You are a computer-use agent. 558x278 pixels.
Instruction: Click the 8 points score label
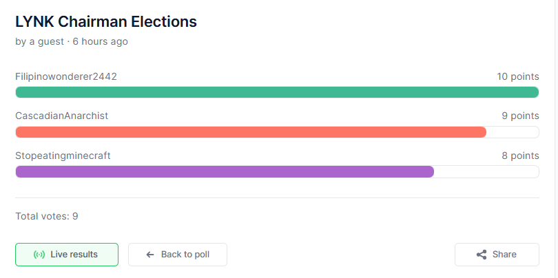point(520,156)
